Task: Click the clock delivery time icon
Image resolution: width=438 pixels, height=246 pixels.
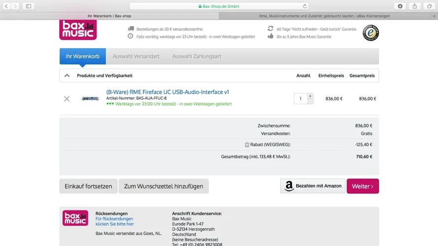Action: (x=131, y=36)
